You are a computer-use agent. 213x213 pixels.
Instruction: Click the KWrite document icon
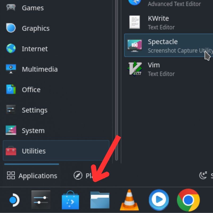(x=135, y=22)
